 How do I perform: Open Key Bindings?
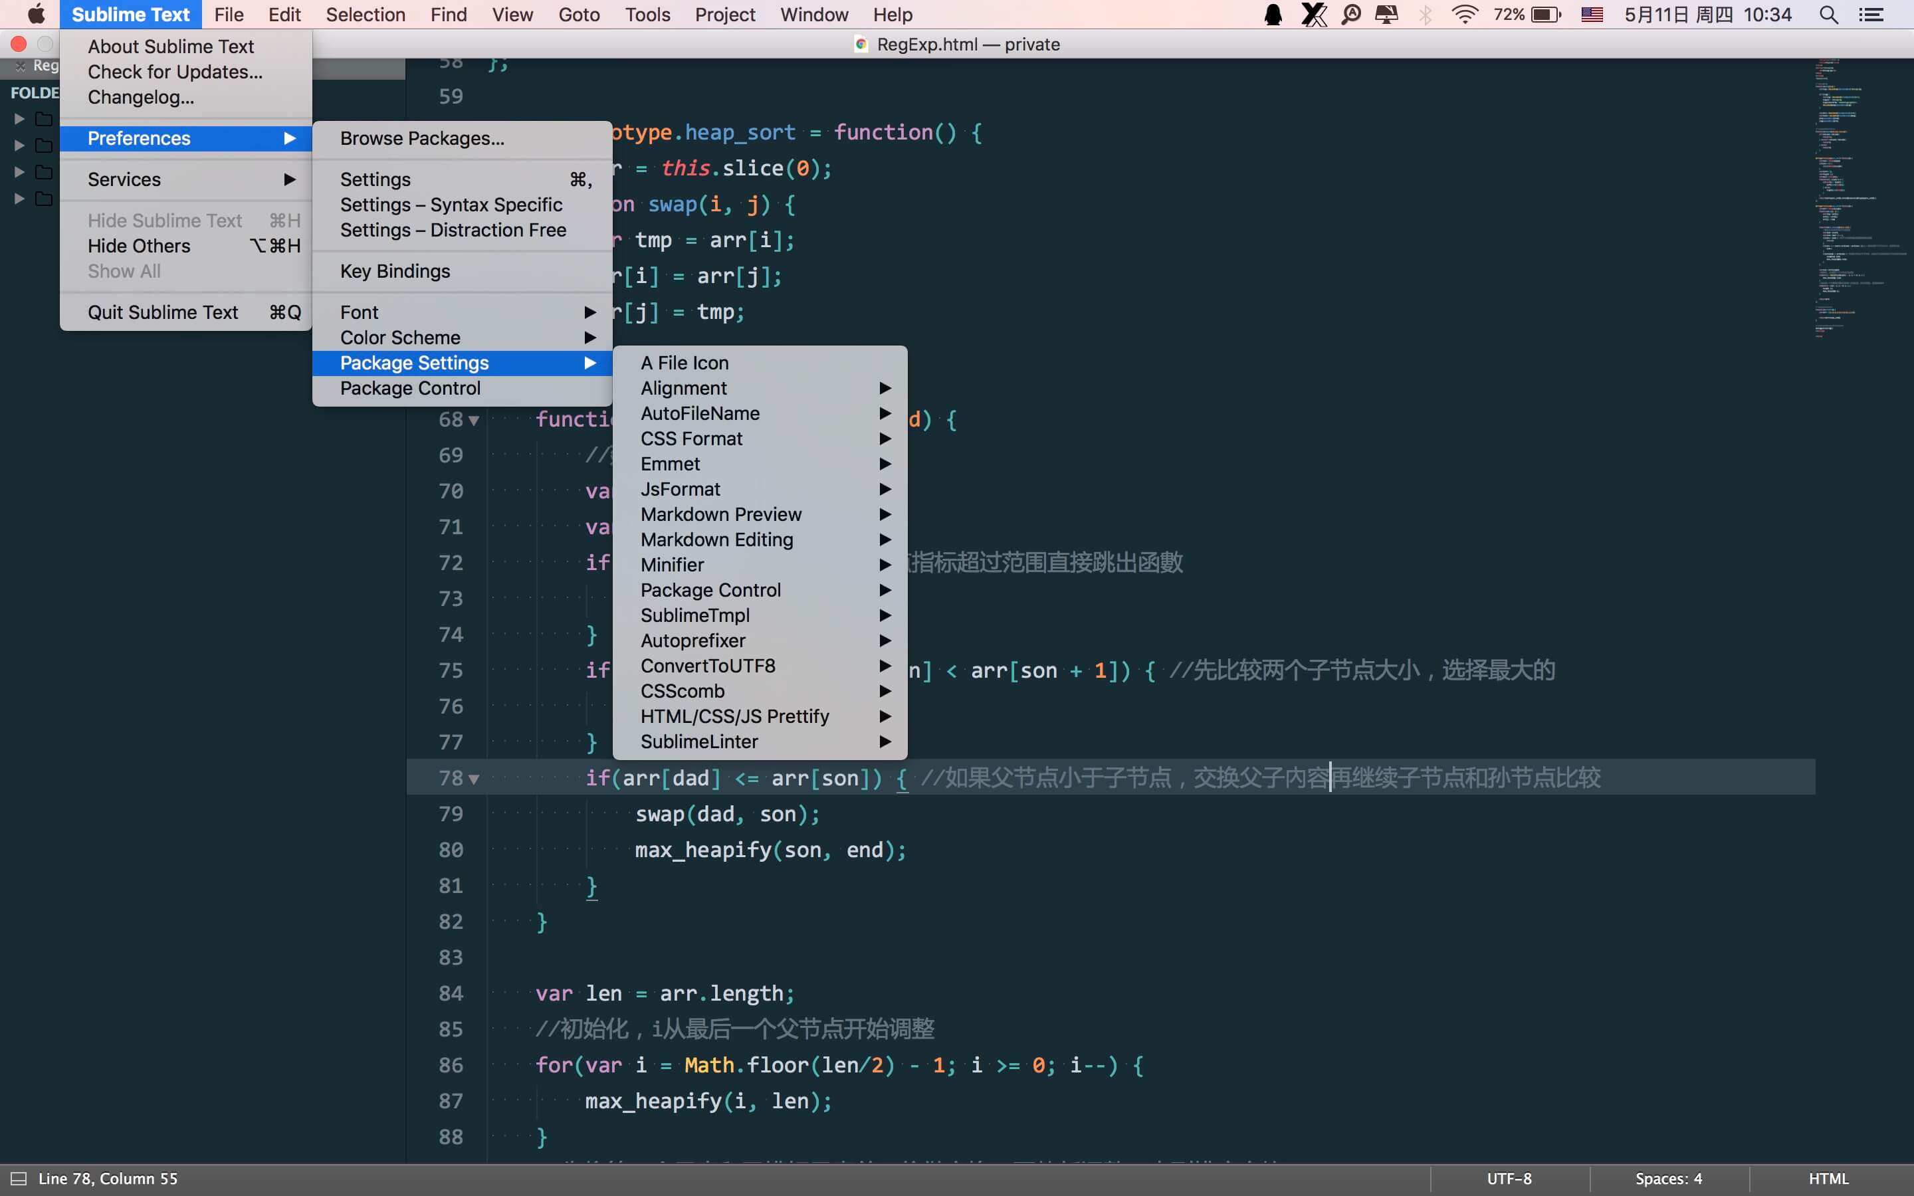[x=462, y=271]
